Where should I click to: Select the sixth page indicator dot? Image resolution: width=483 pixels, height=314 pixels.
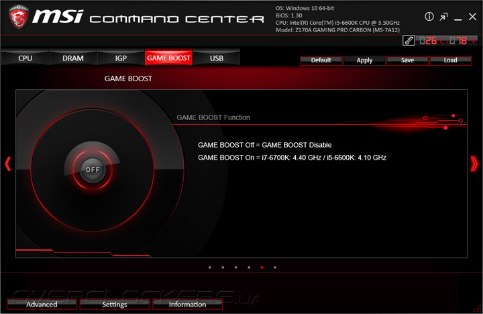(x=275, y=268)
